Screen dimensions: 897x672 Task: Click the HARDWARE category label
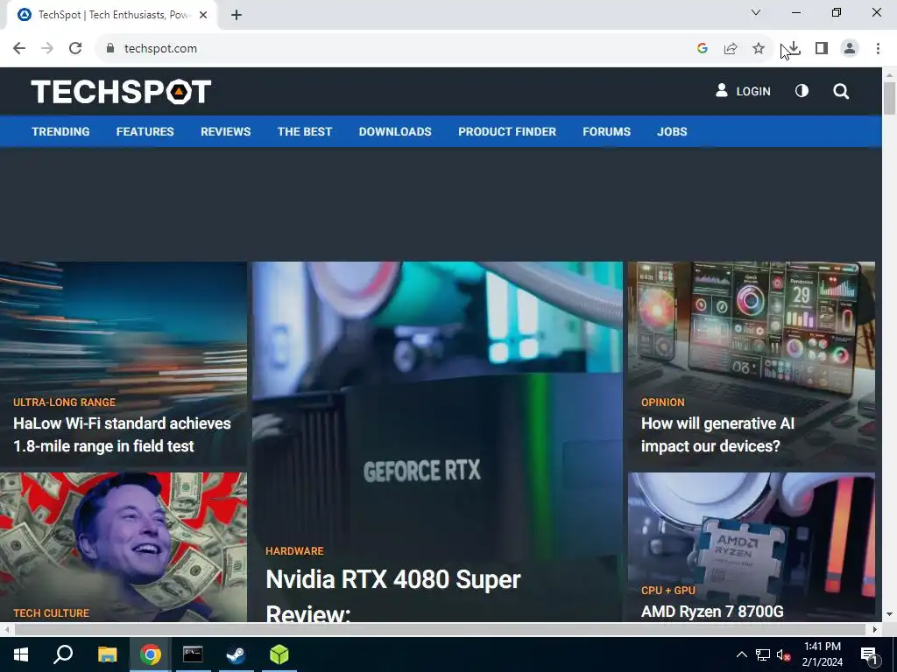click(x=294, y=551)
